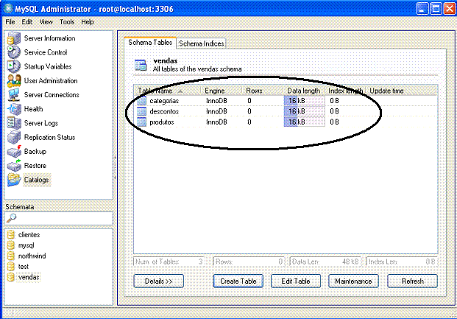The height and width of the screenshot is (319, 457).
Task: Click the Service Control icon
Action: (14, 52)
